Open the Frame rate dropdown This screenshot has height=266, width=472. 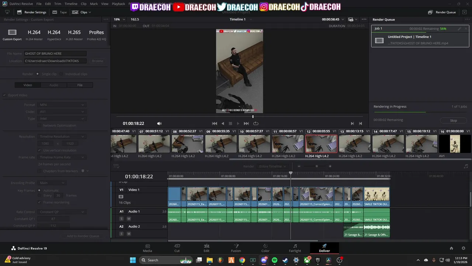tap(62, 157)
